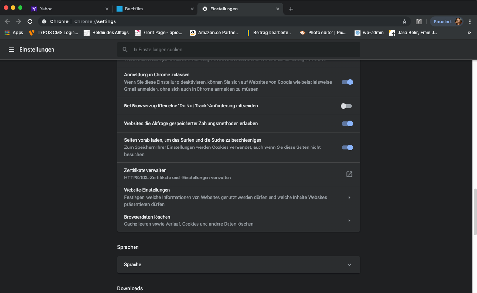Open the Apps grid shortcut
Viewport: 477px width, 293px height.
pos(14,32)
